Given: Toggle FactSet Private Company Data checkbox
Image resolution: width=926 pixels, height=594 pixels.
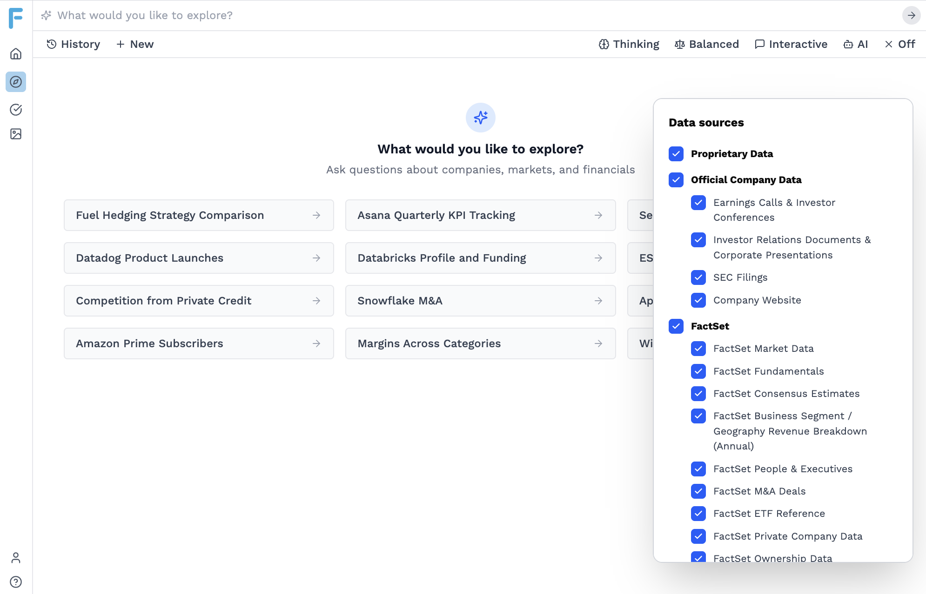Looking at the screenshot, I should click(x=698, y=536).
